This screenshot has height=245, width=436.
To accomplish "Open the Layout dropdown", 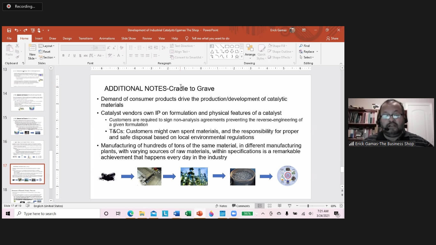I will pos(46,46).
